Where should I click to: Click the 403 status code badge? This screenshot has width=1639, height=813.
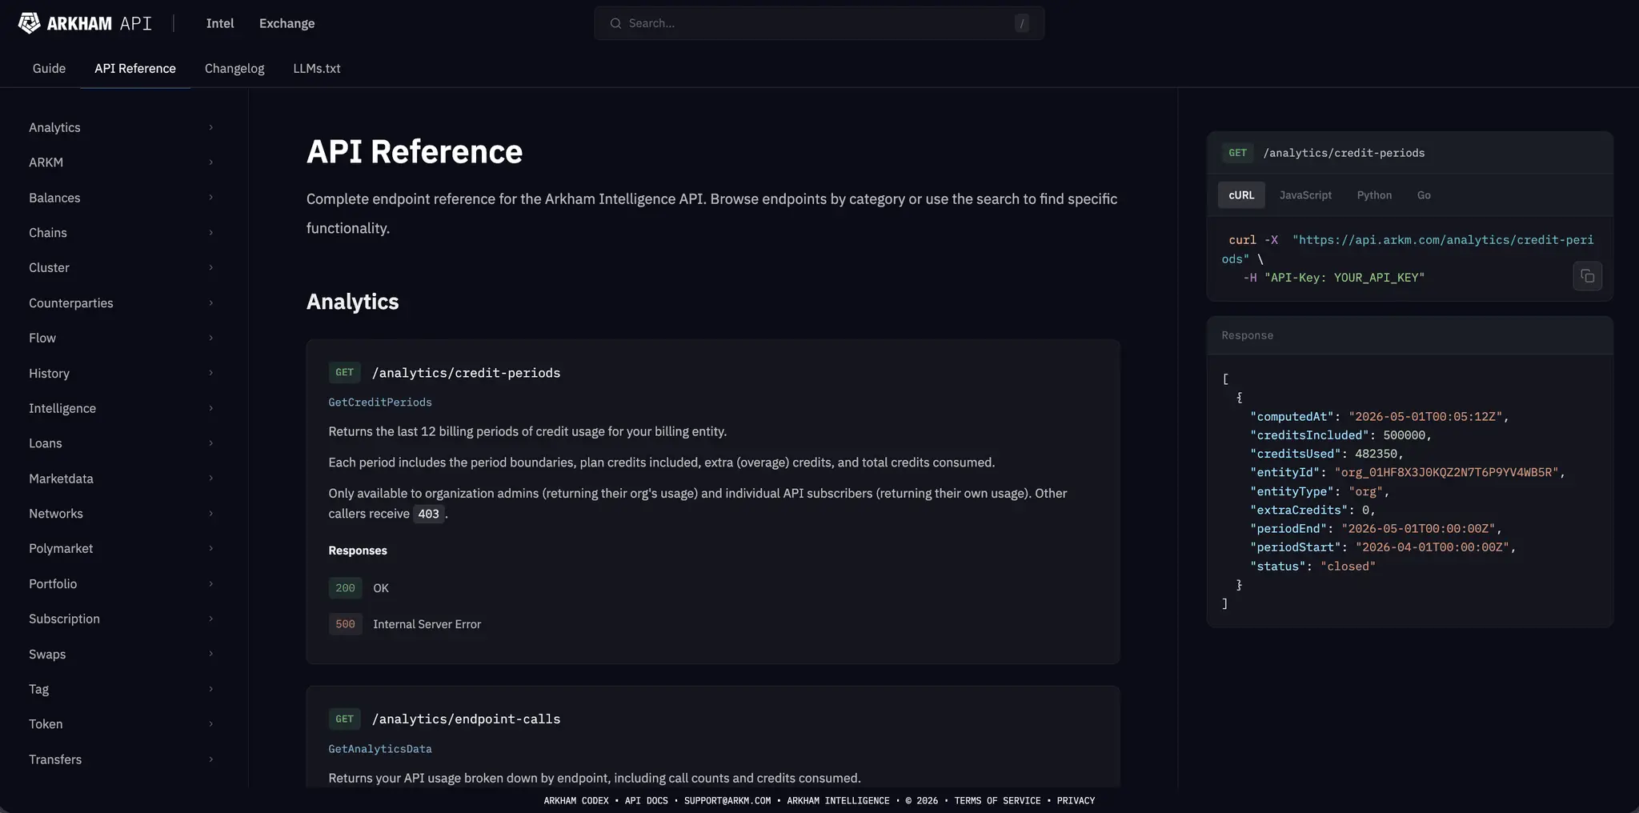point(428,514)
